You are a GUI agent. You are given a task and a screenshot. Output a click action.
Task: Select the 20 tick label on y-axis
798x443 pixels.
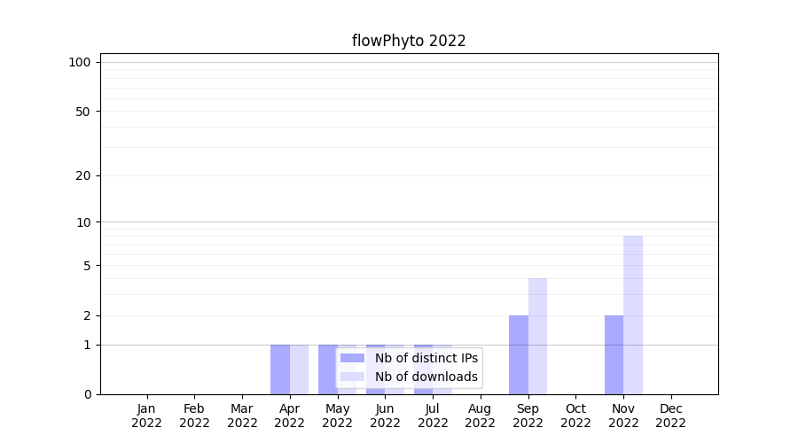point(83,175)
